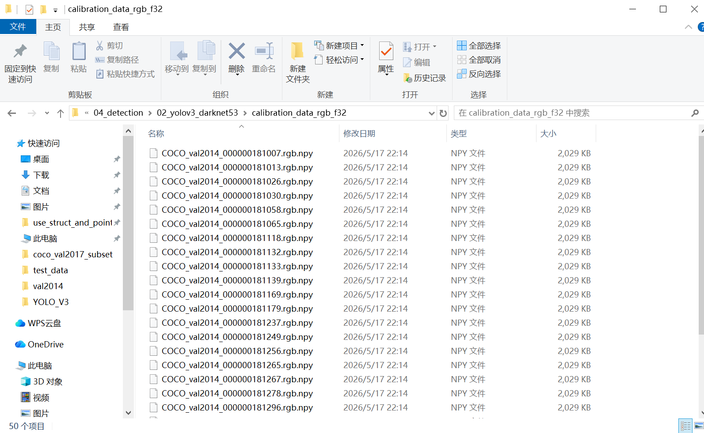
Task: Switch to the Home (主页) tab
Action: (x=53, y=27)
